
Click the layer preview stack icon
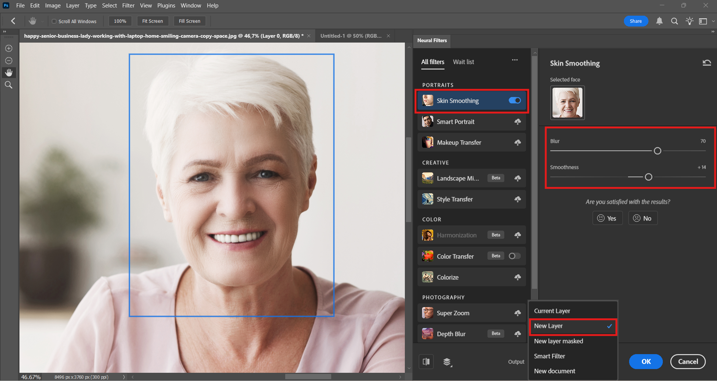click(x=447, y=362)
